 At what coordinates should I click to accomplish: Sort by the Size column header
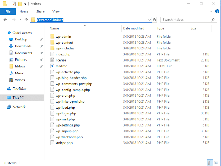click(193, 28)
